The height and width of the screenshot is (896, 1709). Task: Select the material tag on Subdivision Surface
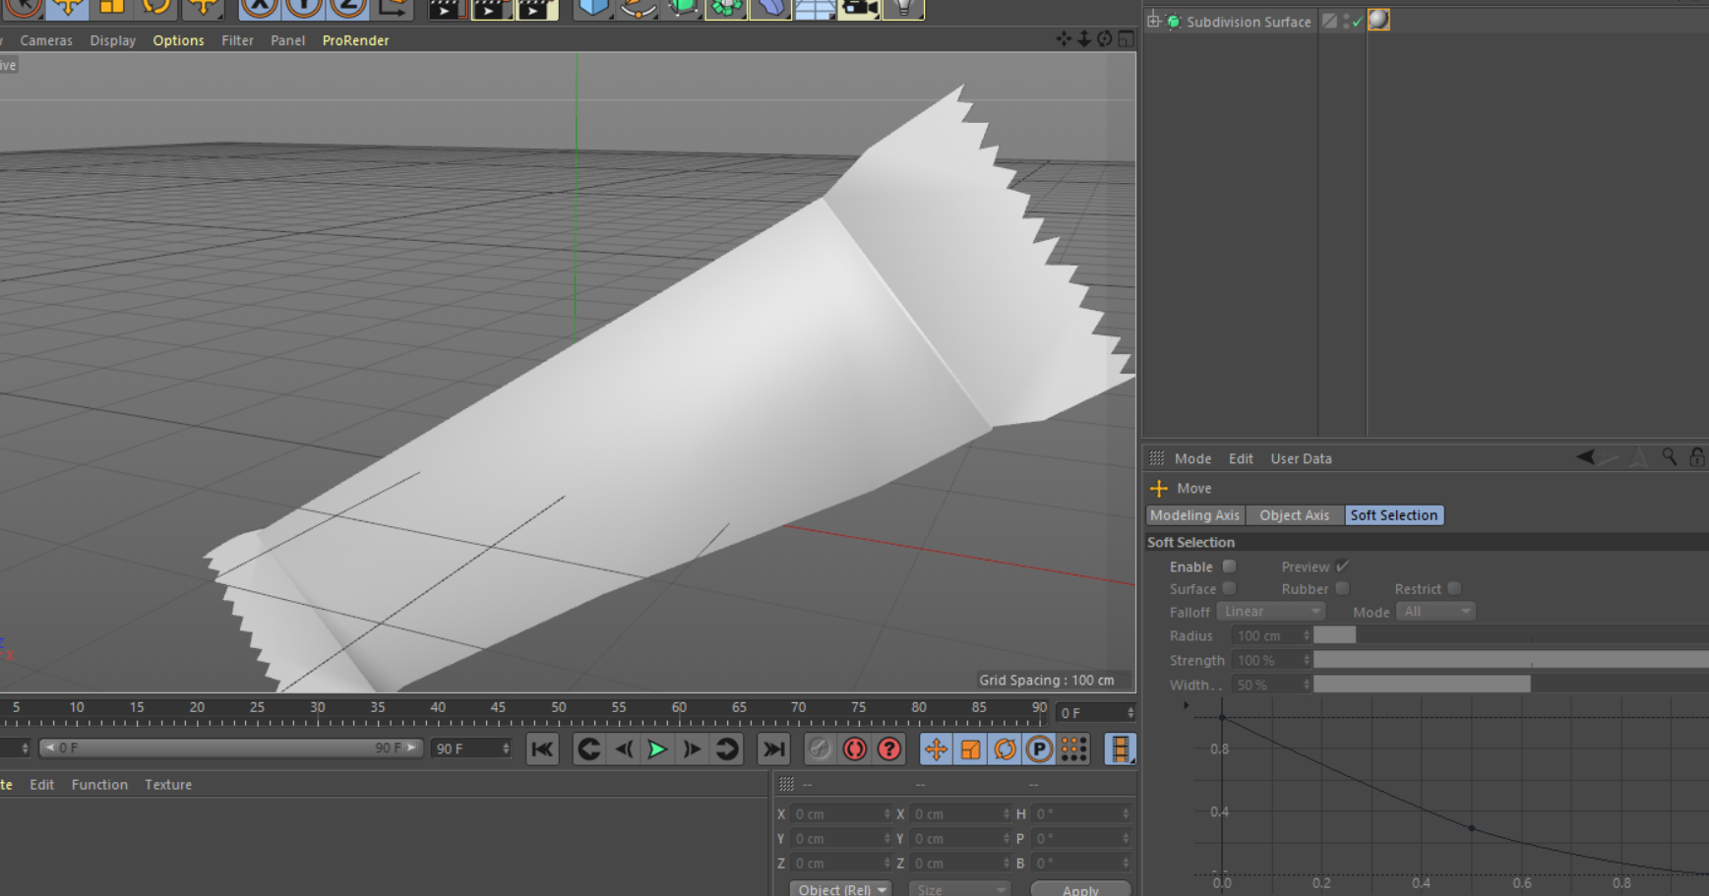(x=1378, y=20)
